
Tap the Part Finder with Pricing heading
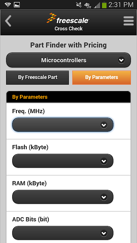click(68, 45)
